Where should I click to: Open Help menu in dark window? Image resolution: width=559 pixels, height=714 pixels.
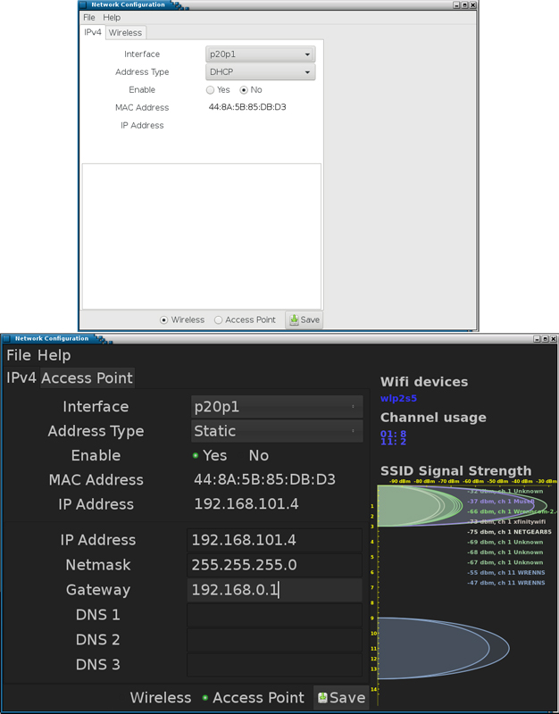[54, 355]
